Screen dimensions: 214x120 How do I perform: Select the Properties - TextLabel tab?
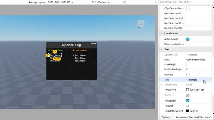(193, 117)
